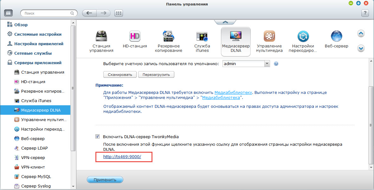Select Обзор in the sidebar

pyautogui.click(x=21, y=25)
